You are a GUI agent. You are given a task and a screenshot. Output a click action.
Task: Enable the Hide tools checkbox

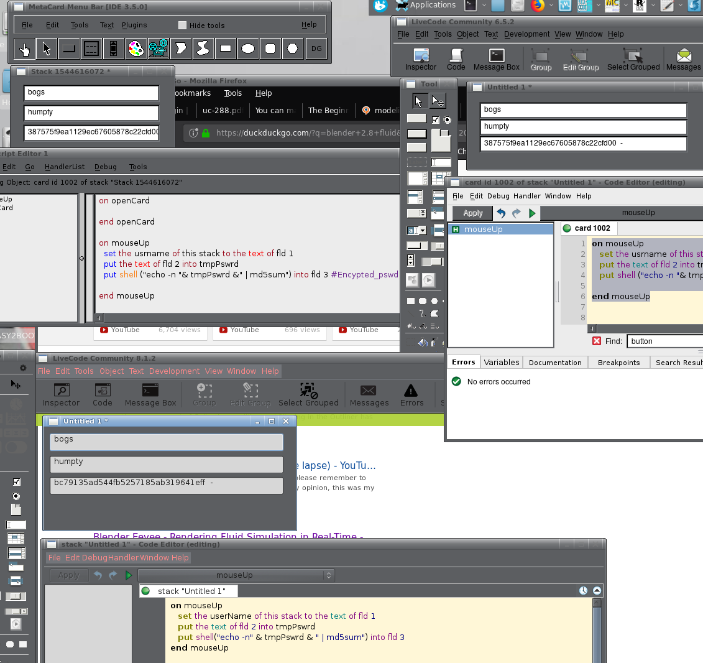[182, 25]
